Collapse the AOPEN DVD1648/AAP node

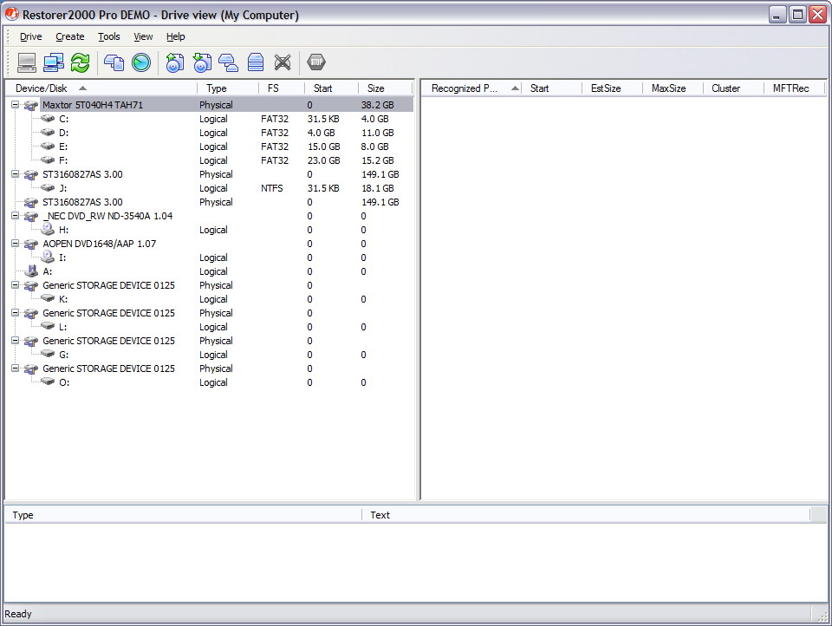pyautogui.click(x=16, y=243)
